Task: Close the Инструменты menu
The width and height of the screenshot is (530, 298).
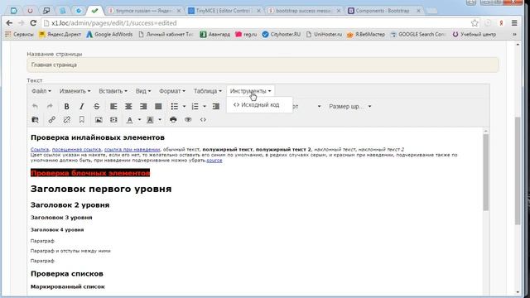Action: tap(250, 91)
